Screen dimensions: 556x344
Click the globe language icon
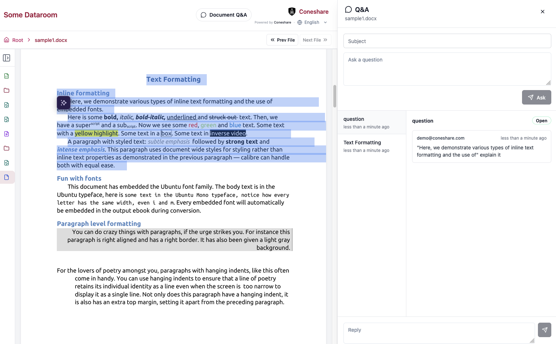[x=300, y=22]
